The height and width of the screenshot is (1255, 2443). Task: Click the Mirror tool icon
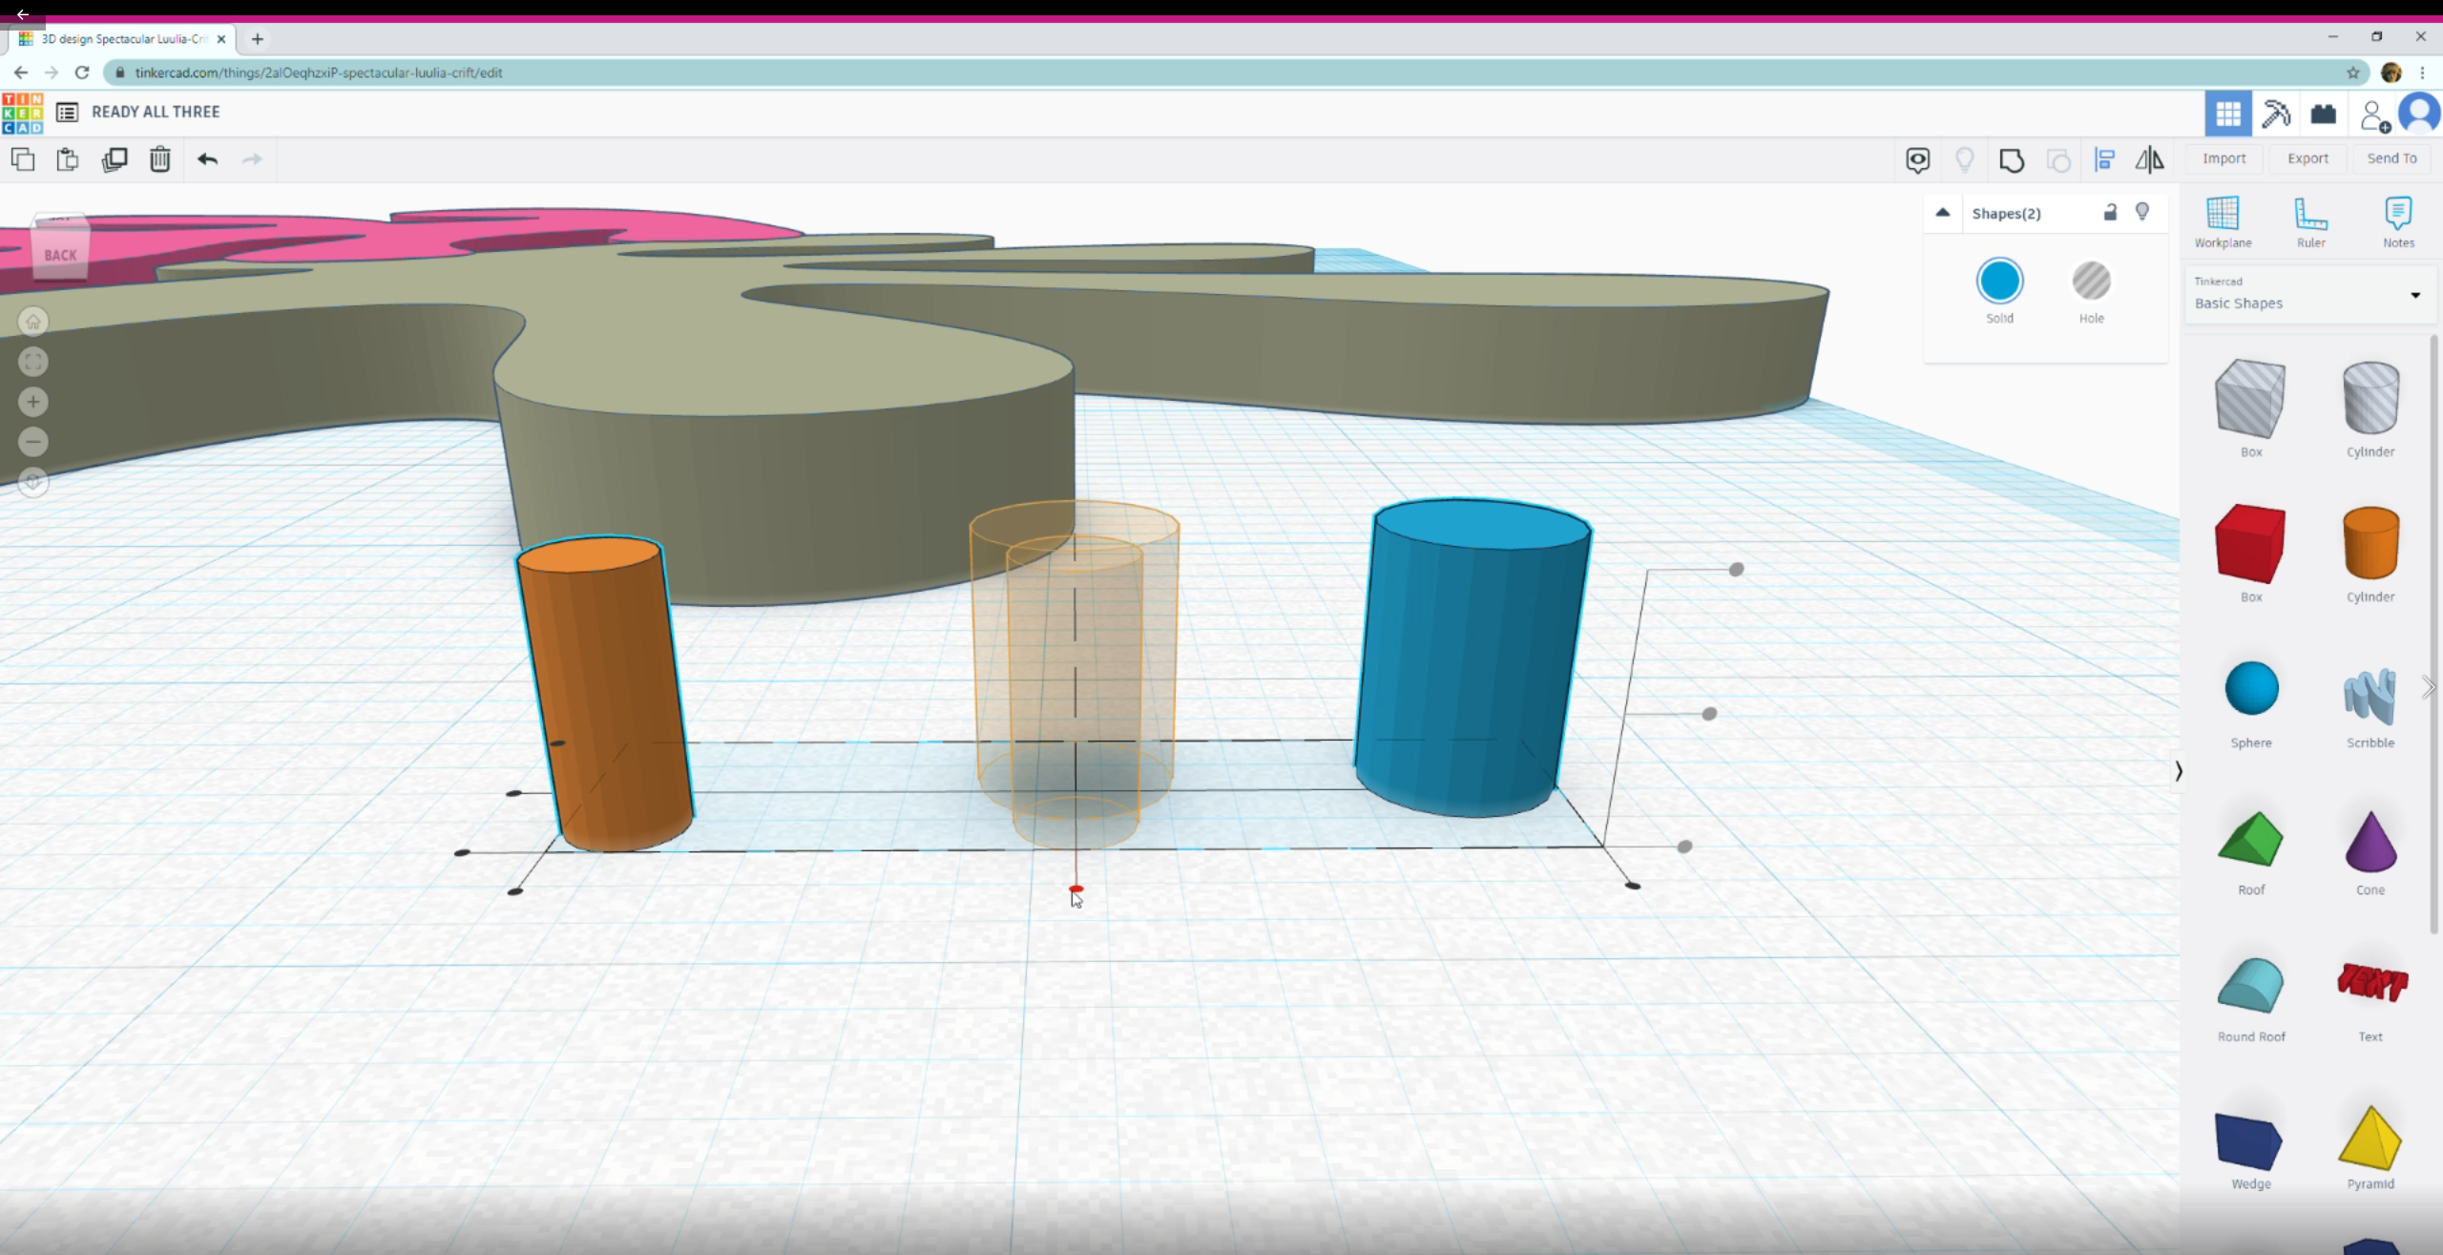[x=2149, y=160]
